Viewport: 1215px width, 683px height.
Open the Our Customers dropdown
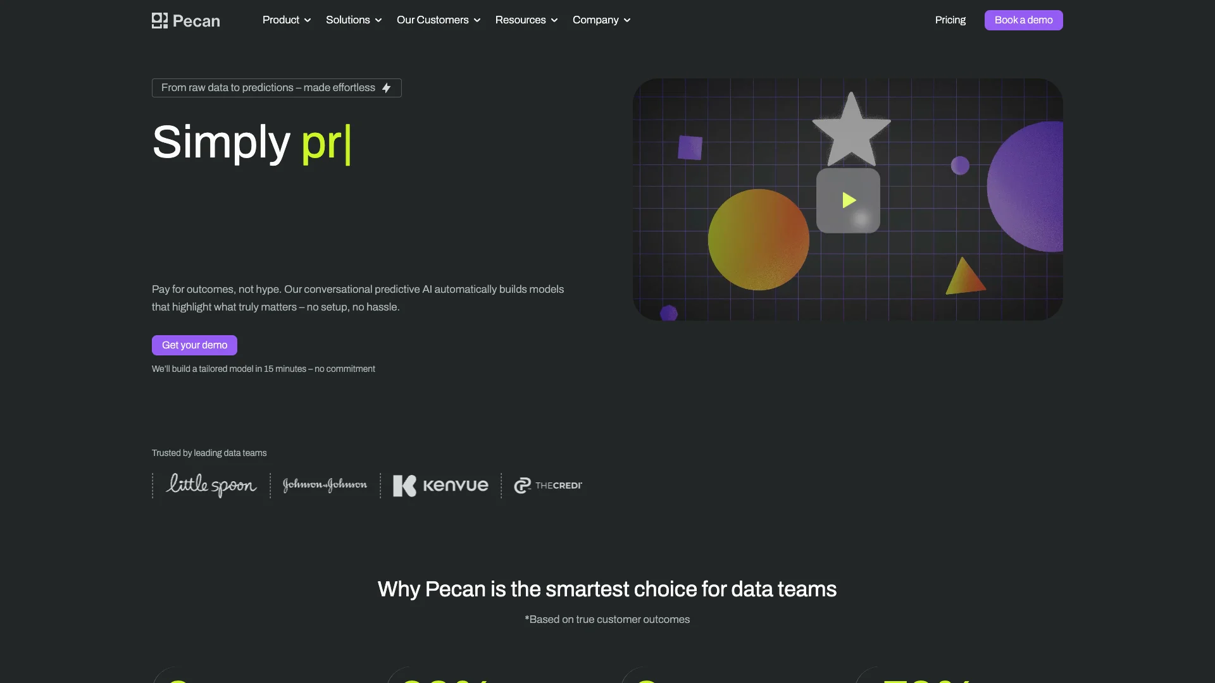tap(438, 20)
